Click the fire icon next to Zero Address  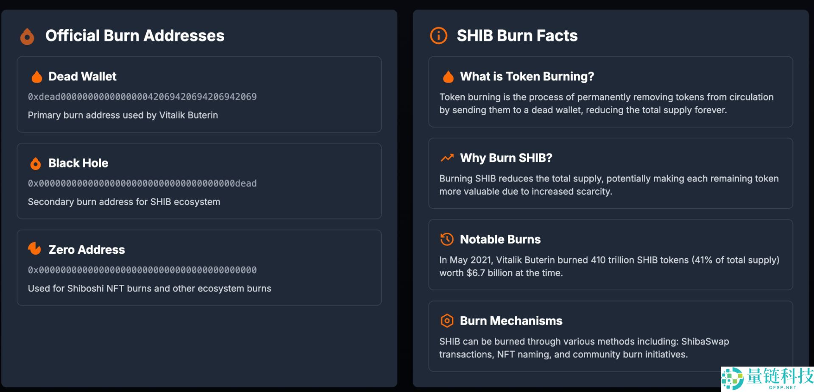pyautogui.click(x=35, y=249)
